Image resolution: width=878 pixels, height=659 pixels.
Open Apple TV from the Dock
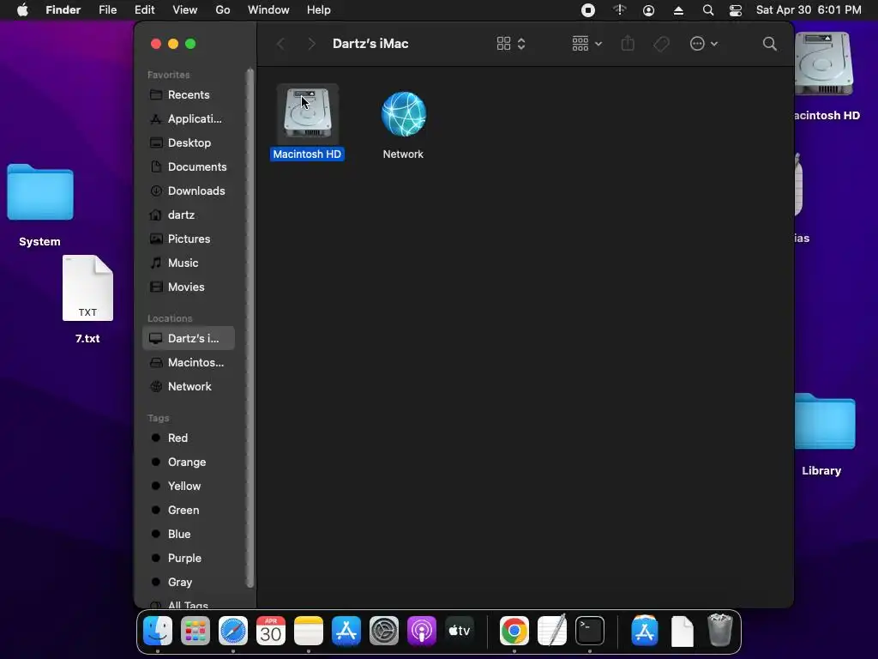coord(460,631)
